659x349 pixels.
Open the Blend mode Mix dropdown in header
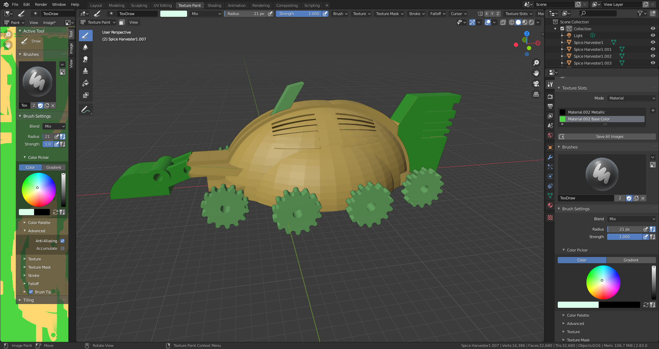(x=206, y=14)
